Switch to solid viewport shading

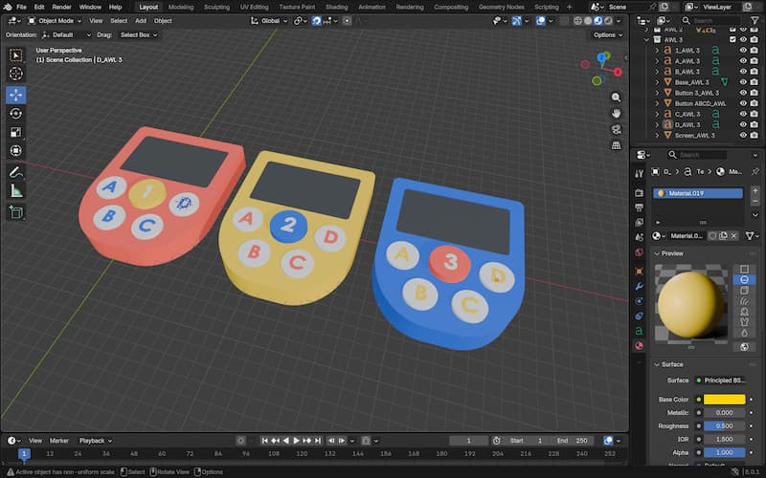click(x=588, y=21)
